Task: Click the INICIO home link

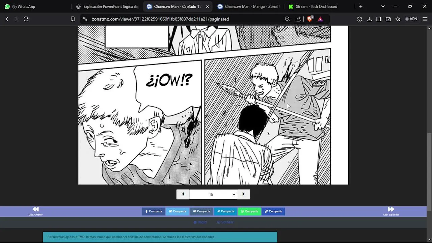Action: point(200,222)
